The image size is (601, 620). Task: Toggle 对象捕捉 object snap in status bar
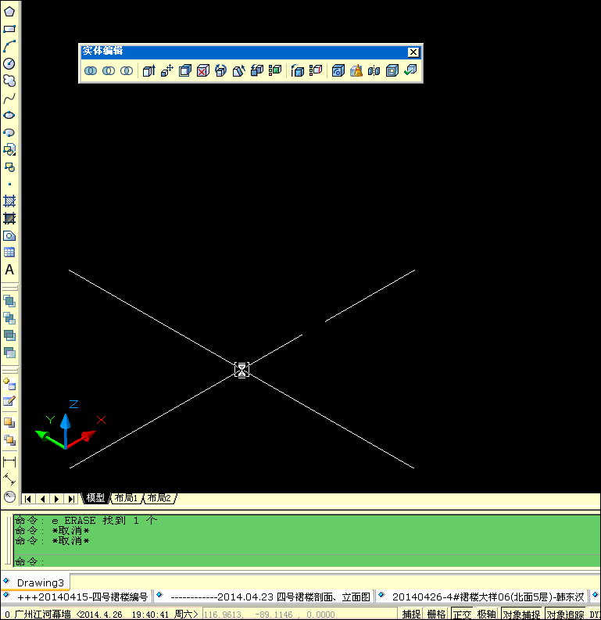(521, 614)
